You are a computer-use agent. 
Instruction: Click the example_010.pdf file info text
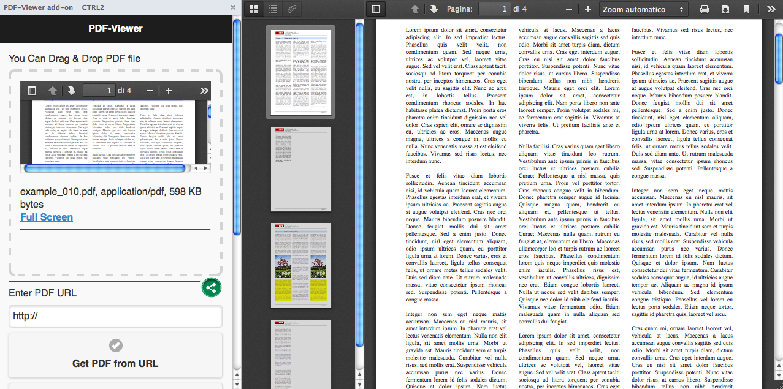click(x=111, y=198)
